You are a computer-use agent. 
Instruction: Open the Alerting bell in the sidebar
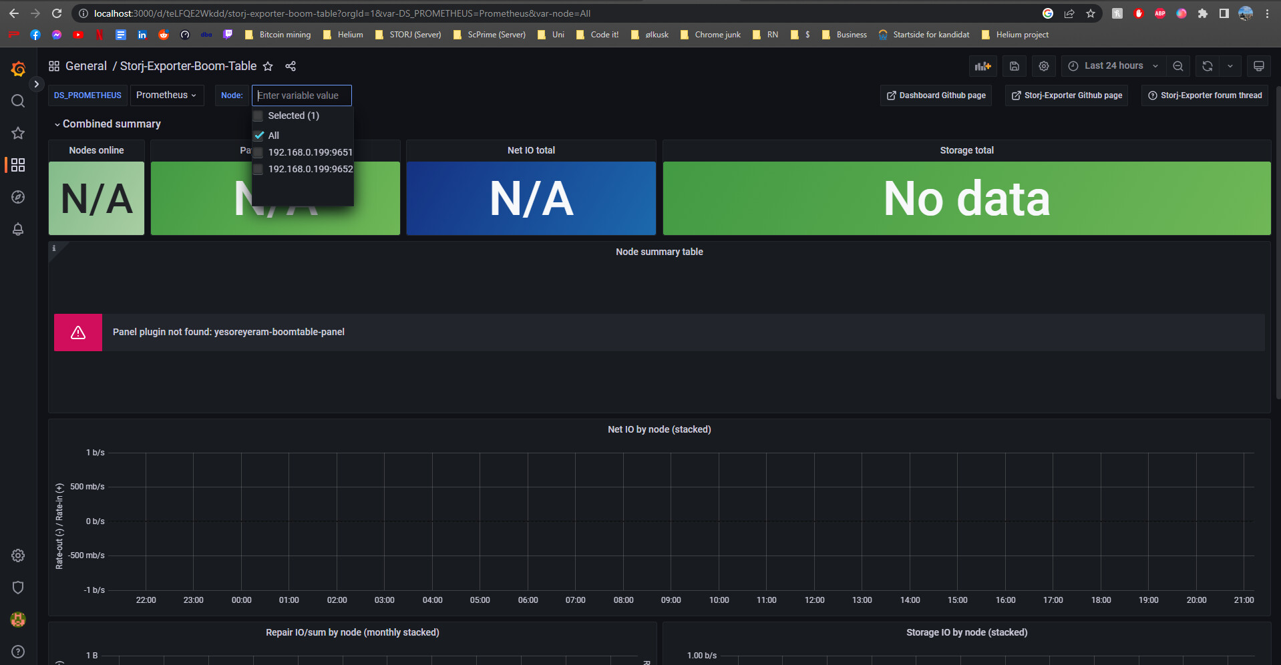click(18, 229)
